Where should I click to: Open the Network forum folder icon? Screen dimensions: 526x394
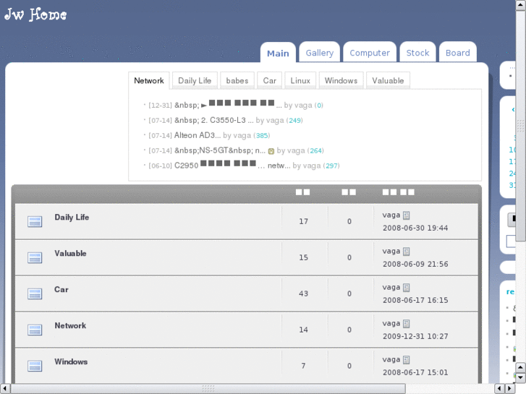point(35,330)
